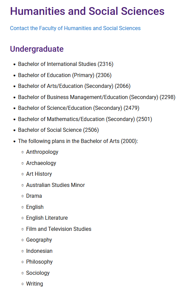Select Art History in the list
The width and height of the screenshot is (182, 290).
pyautogui.click(x=39, y=174)
